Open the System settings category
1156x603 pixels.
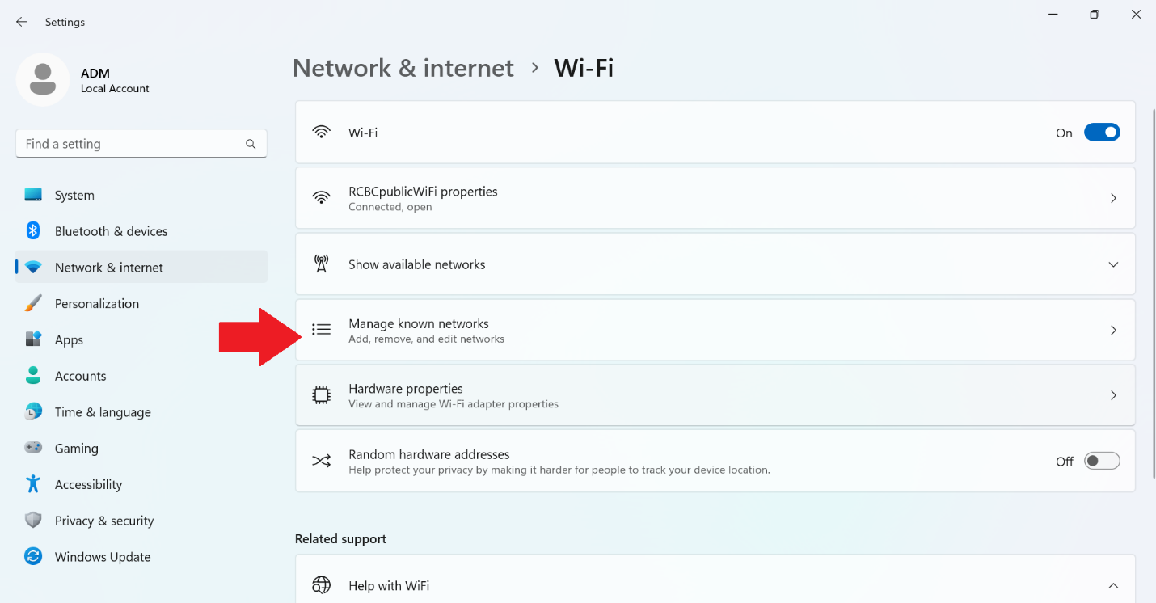pos(74,195)
